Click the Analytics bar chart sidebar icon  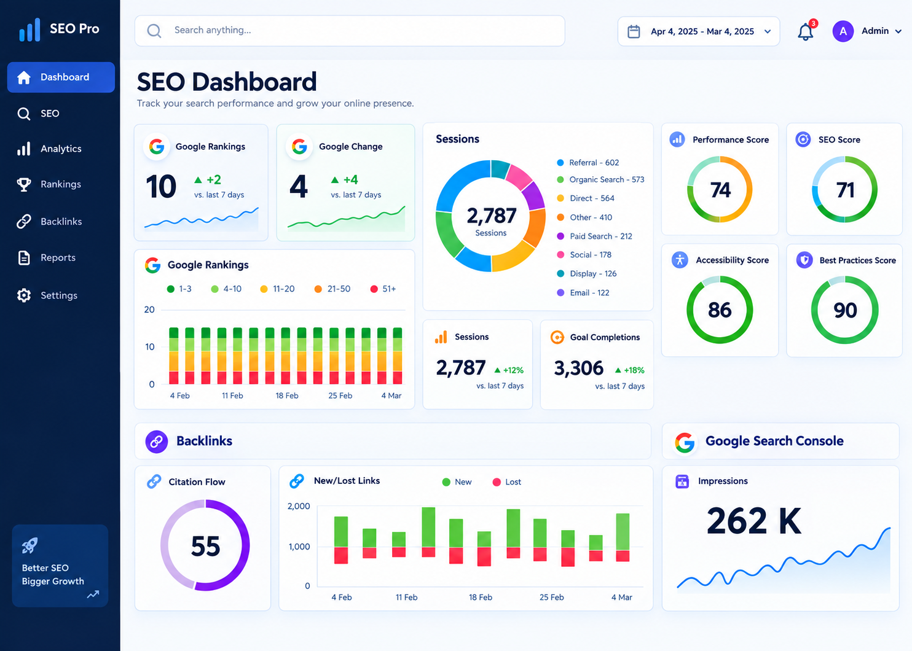coord(24,149)
